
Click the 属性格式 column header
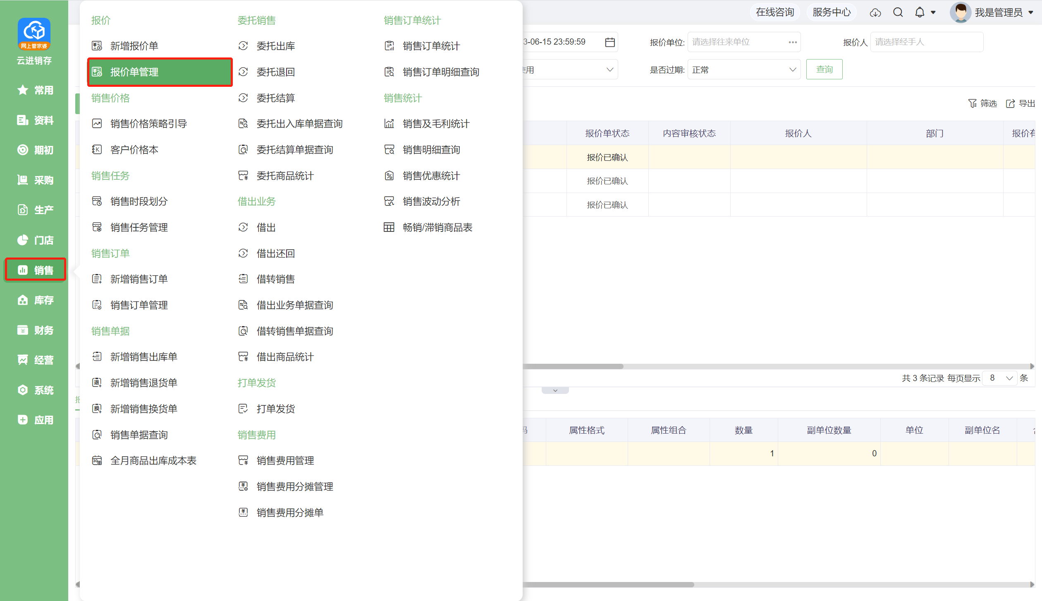coord(586,430)
